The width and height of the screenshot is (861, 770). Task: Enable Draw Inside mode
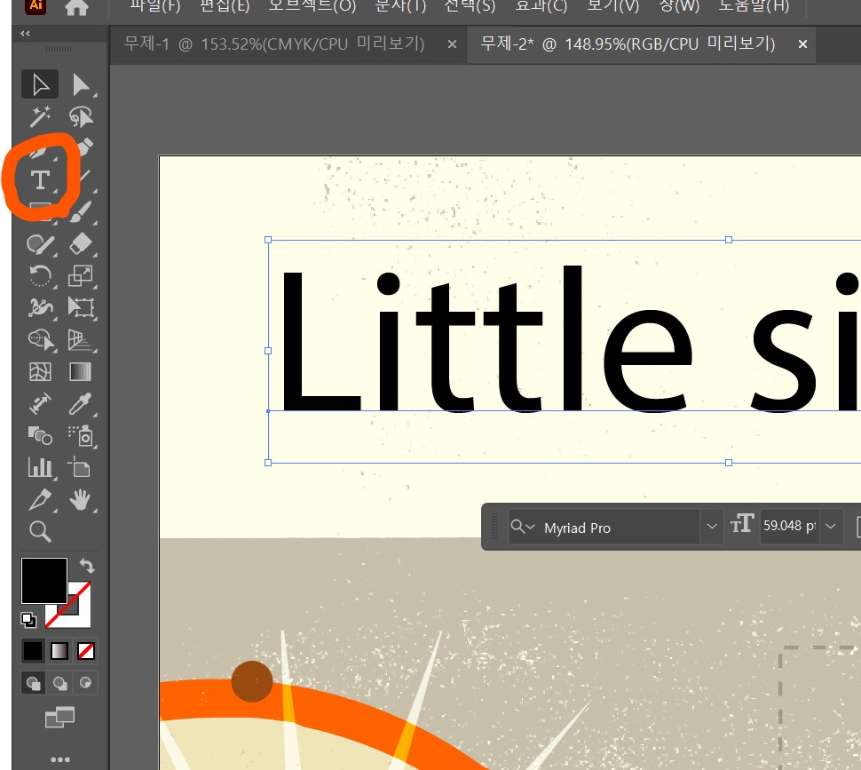(85, 683)
